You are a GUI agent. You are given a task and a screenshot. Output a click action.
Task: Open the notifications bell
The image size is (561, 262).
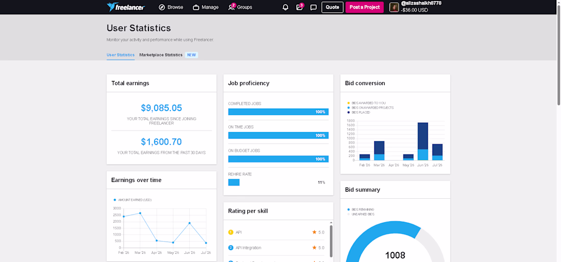click(286, 7)
